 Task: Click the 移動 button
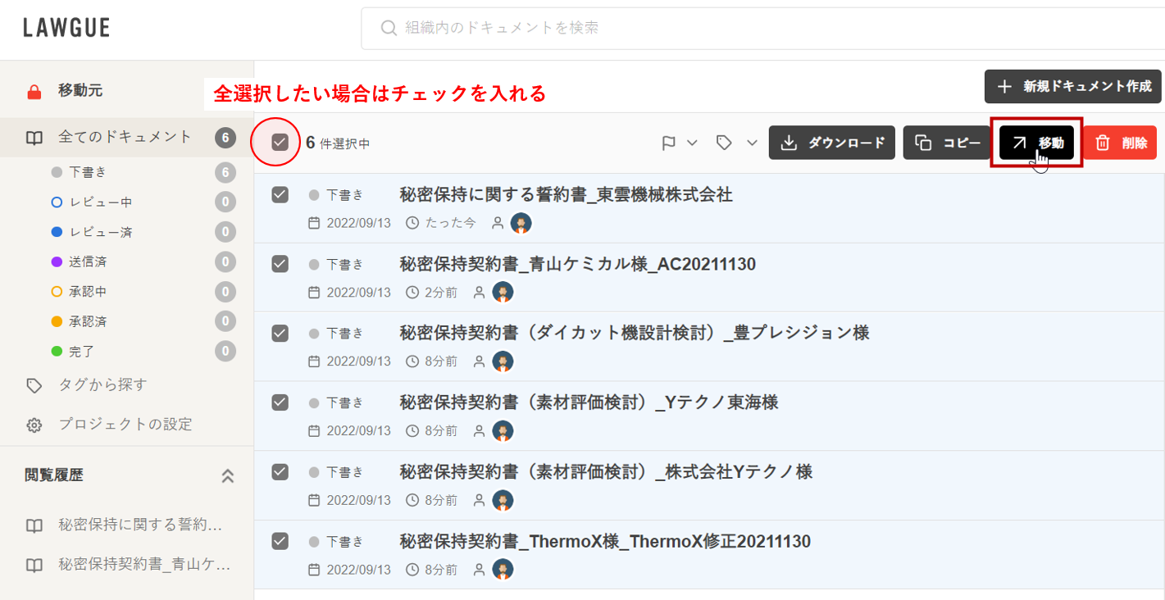click(1036, 143)
